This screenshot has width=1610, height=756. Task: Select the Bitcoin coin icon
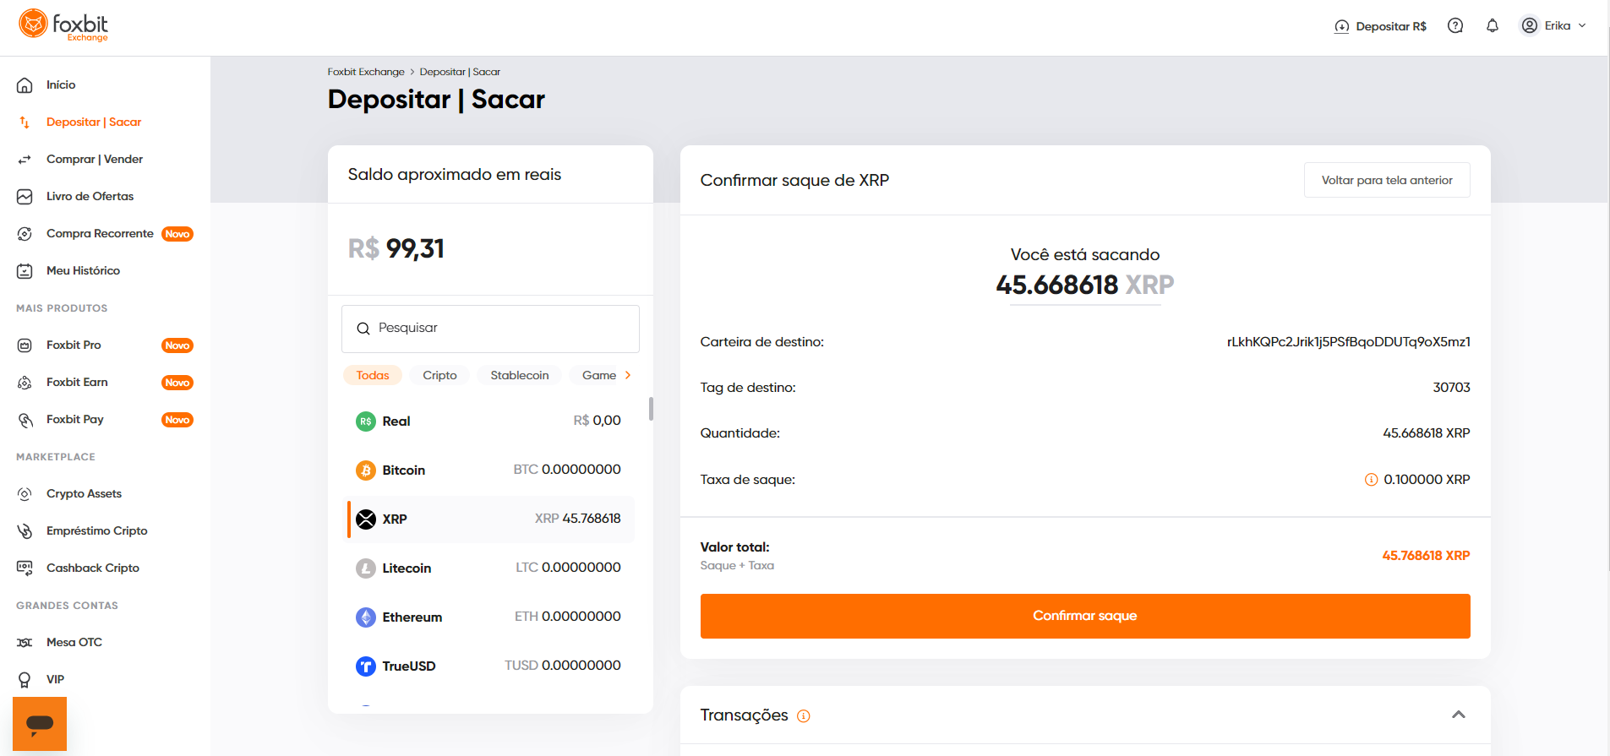coord(365,470)
